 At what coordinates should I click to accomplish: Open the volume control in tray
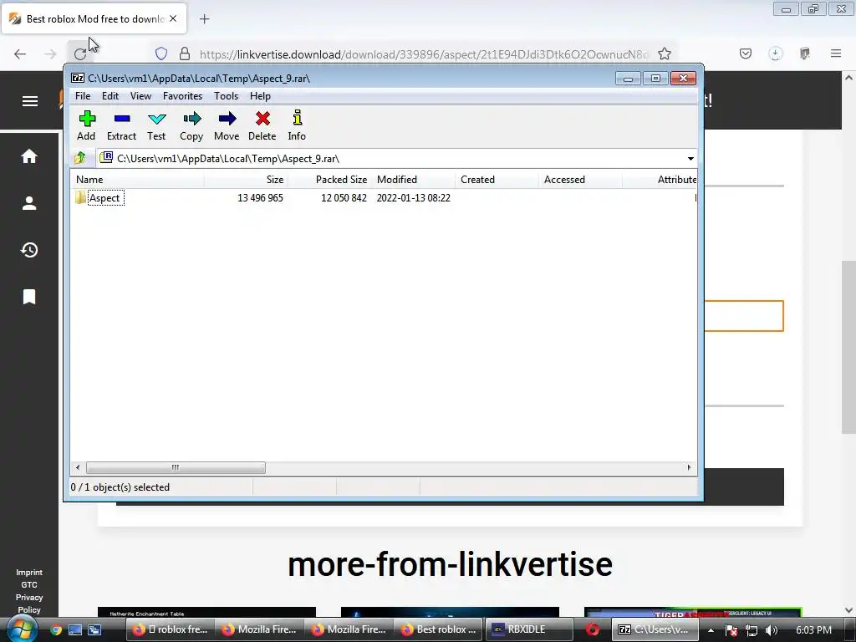[x=772, y=630]
